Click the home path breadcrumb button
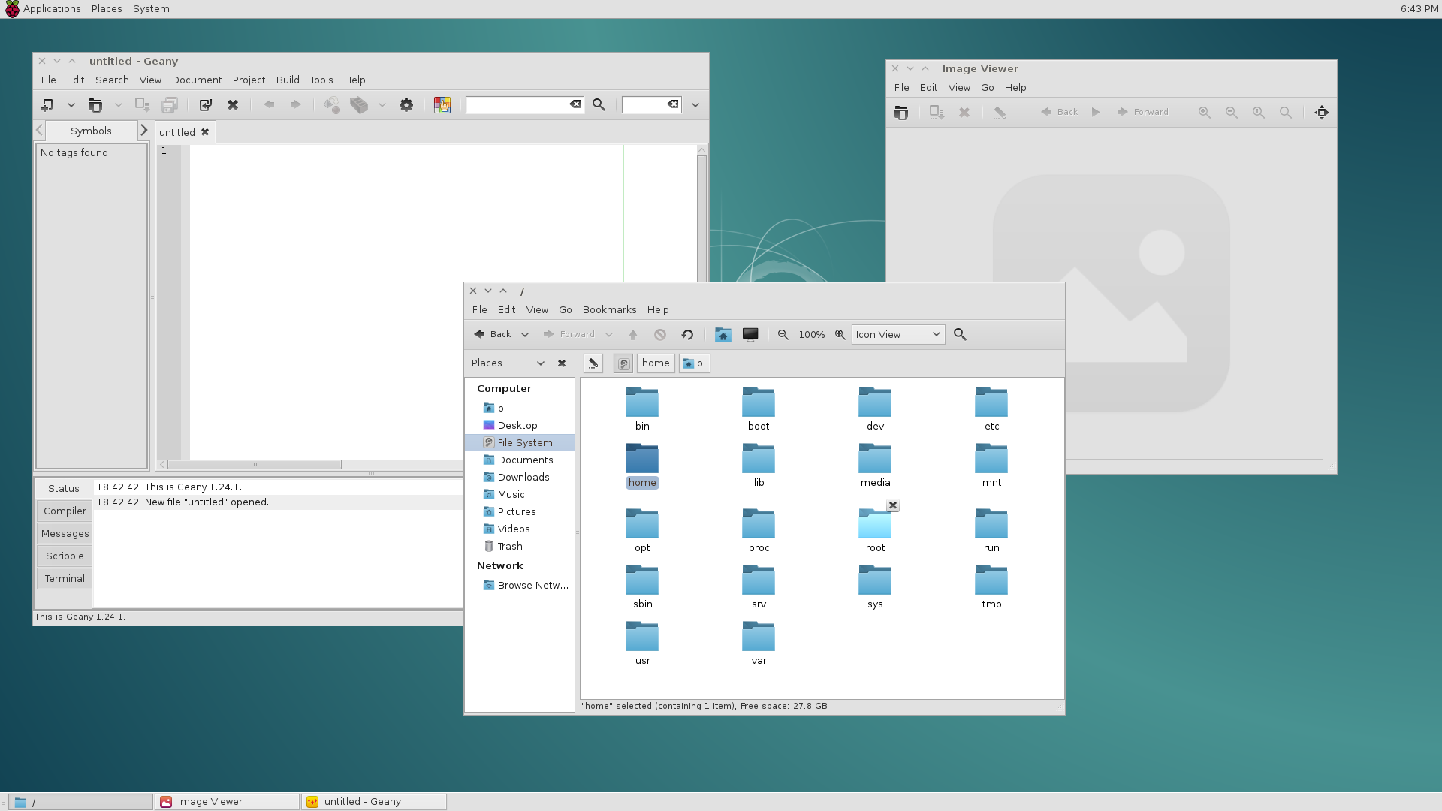This screenshot has height=811, width=1442. [x=656, y=363]
